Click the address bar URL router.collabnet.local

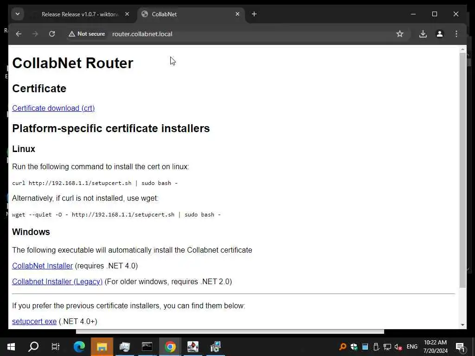[x=142, y=34]
